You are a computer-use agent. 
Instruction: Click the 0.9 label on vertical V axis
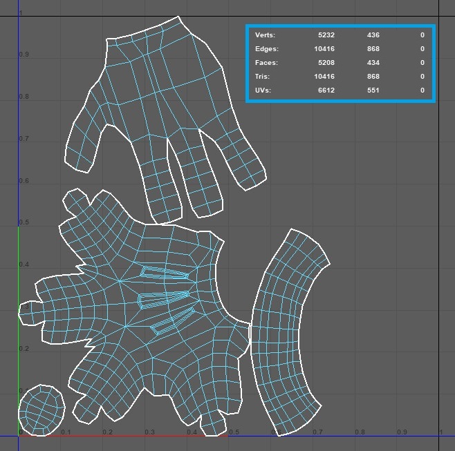pos(24,55)
